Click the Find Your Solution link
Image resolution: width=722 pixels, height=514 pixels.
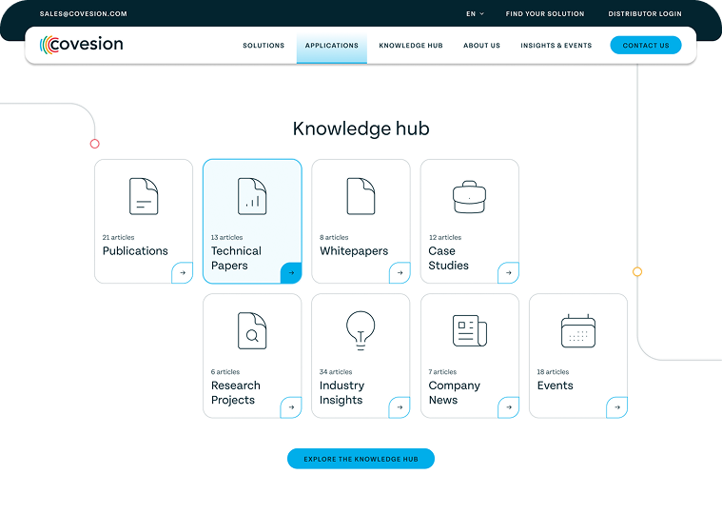(545, 14)
